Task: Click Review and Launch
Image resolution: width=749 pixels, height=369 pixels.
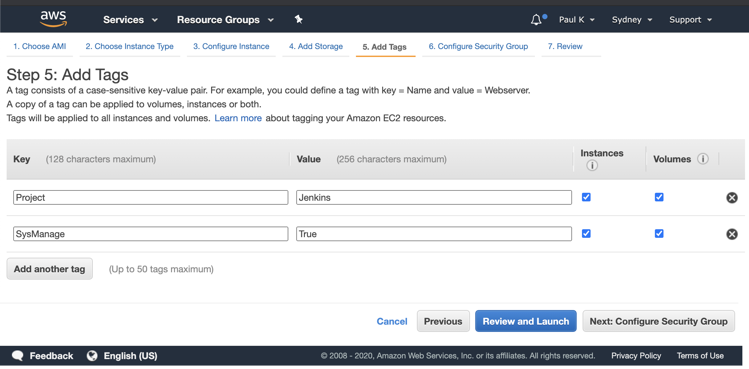Action: point(526,321)
